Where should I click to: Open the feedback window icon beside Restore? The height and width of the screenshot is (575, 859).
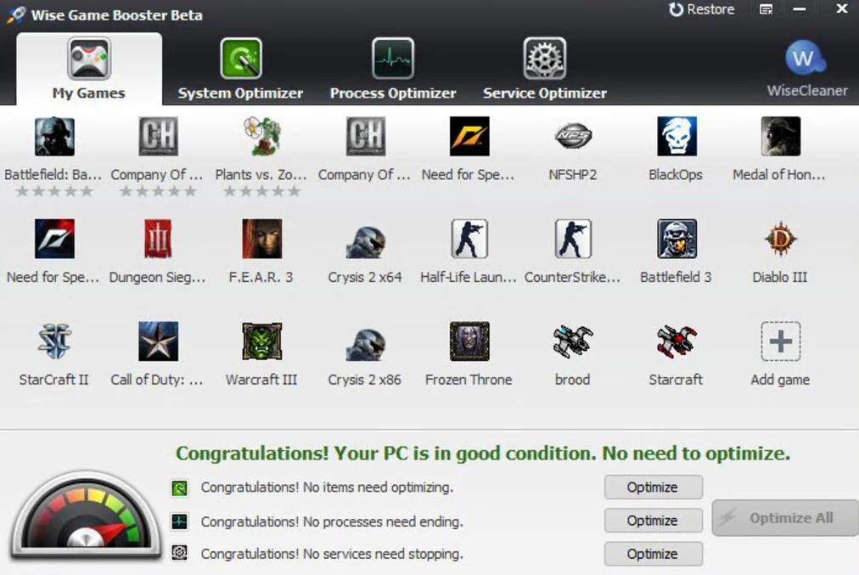coord(766,9)
